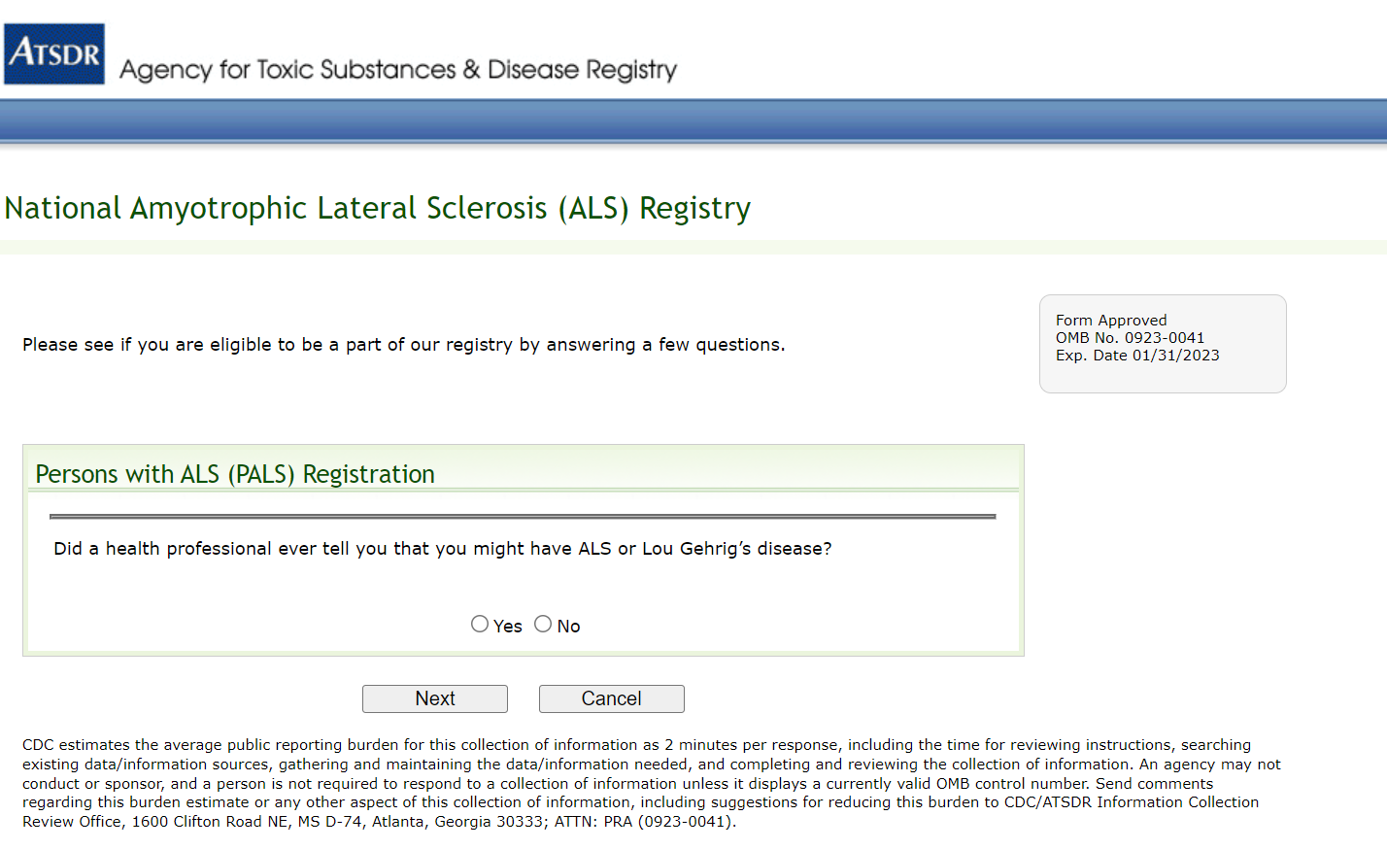Screen dimensions: 1387x850
Task: Click the "No" text label
Action: 569,627
